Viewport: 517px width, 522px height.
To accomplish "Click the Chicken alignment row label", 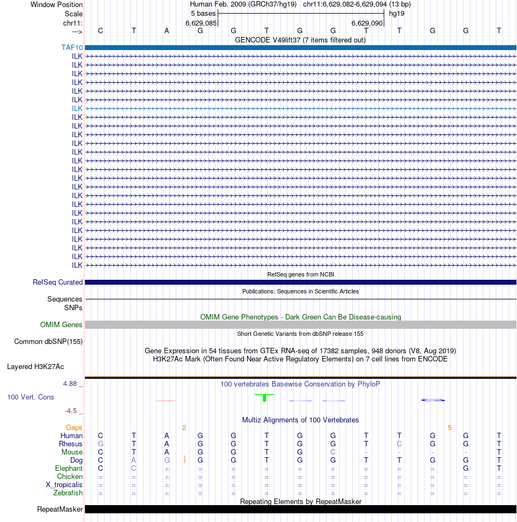I will (70, 476).
